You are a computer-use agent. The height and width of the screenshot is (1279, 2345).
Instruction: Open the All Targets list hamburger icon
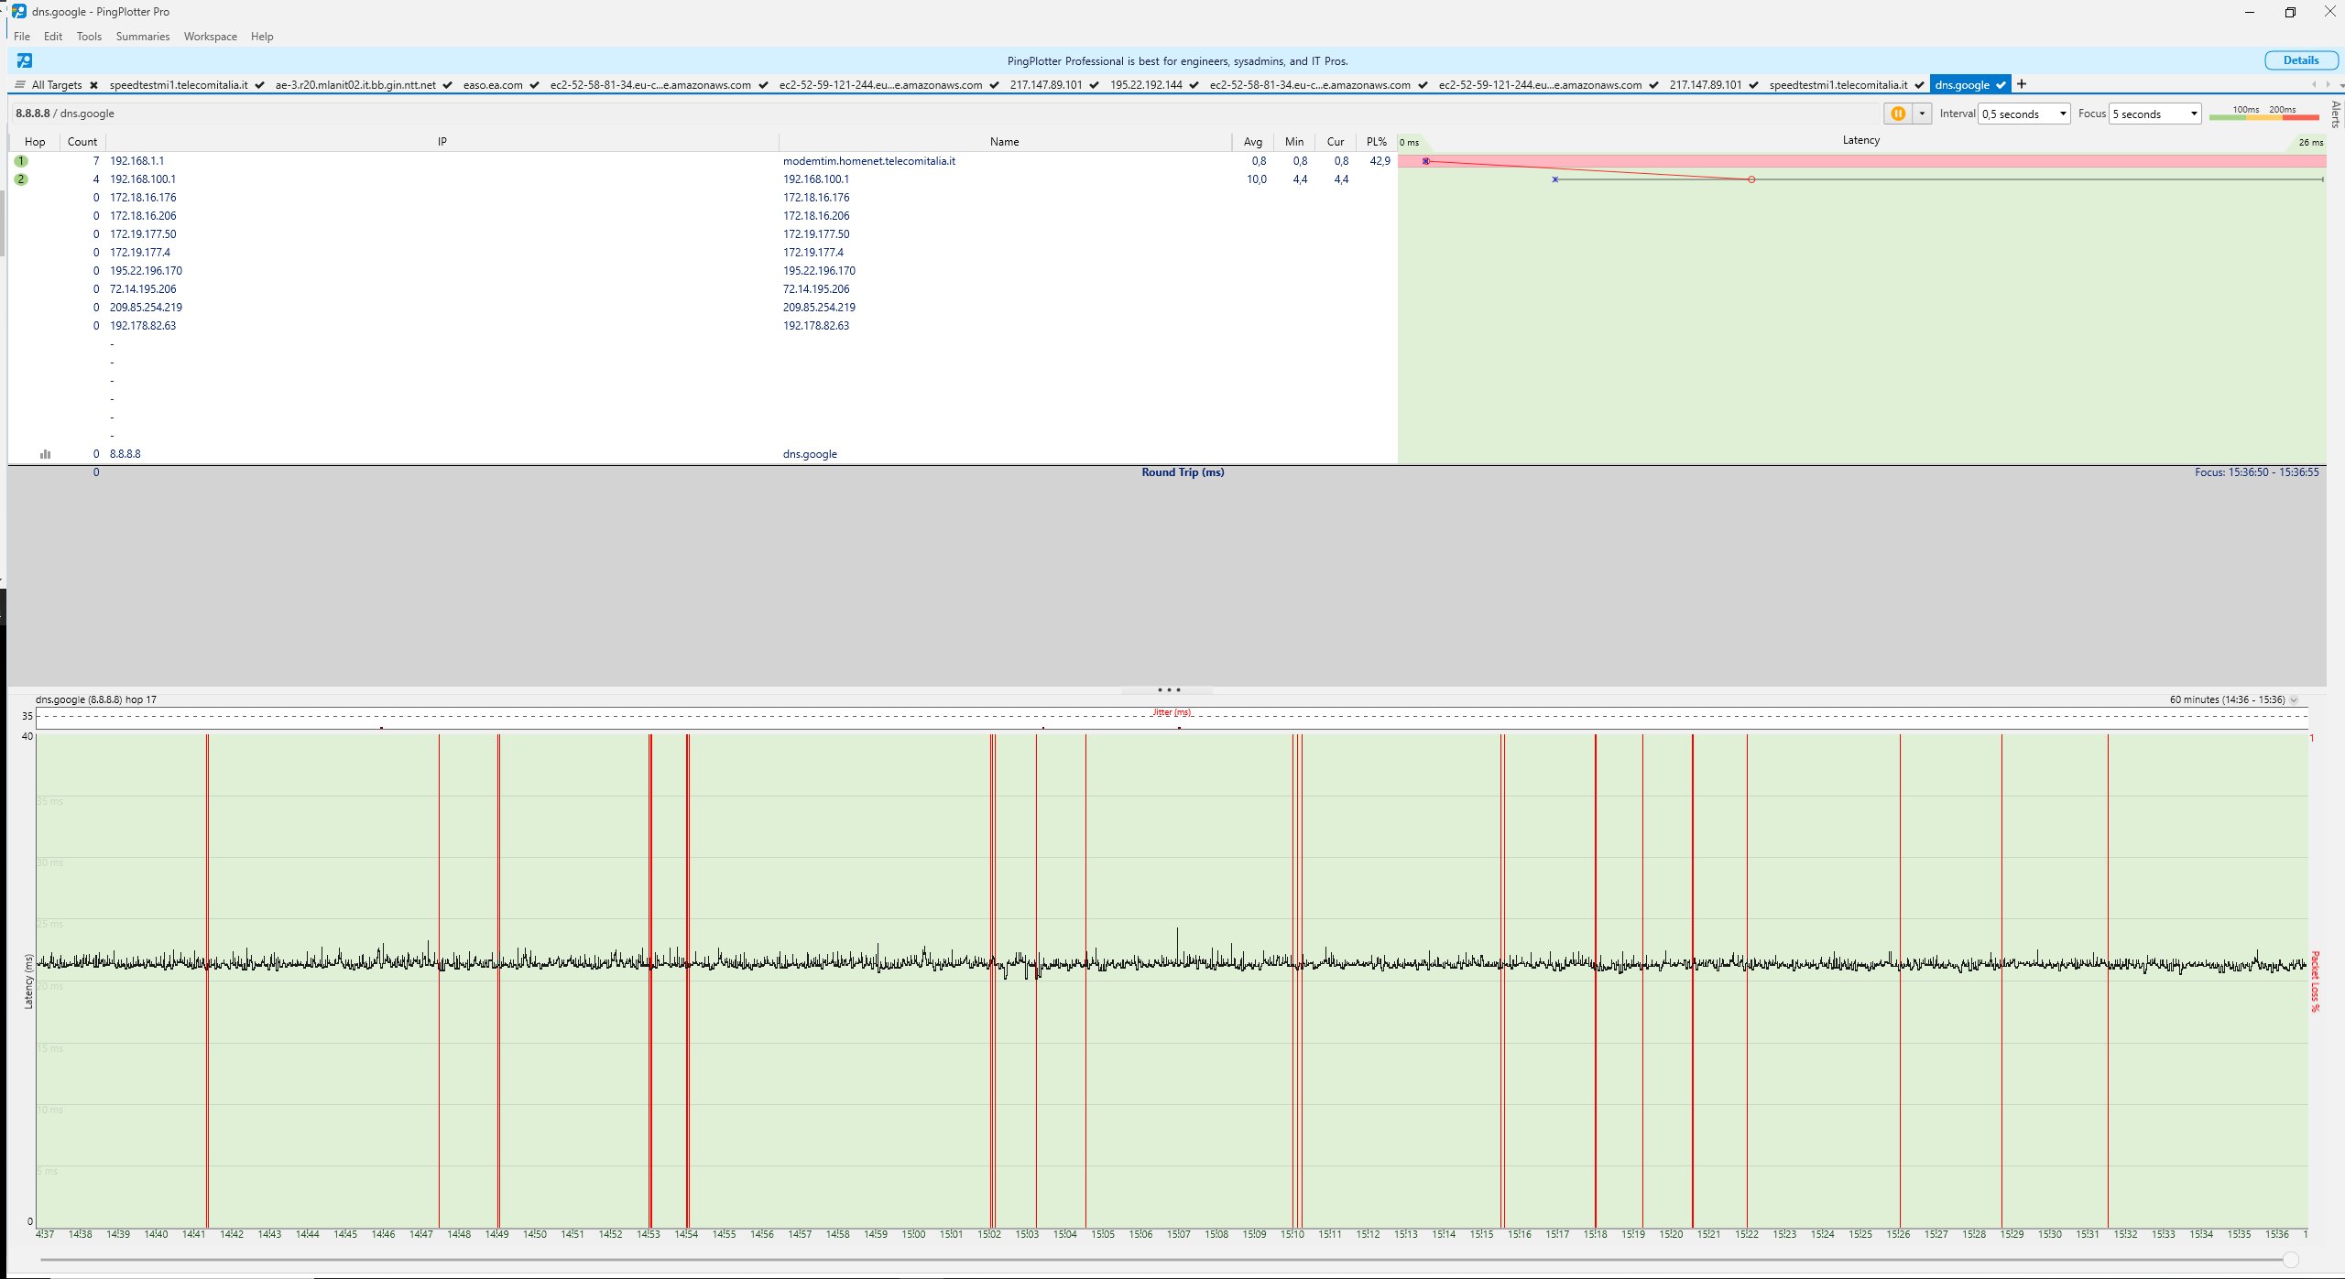coord(20,85)
